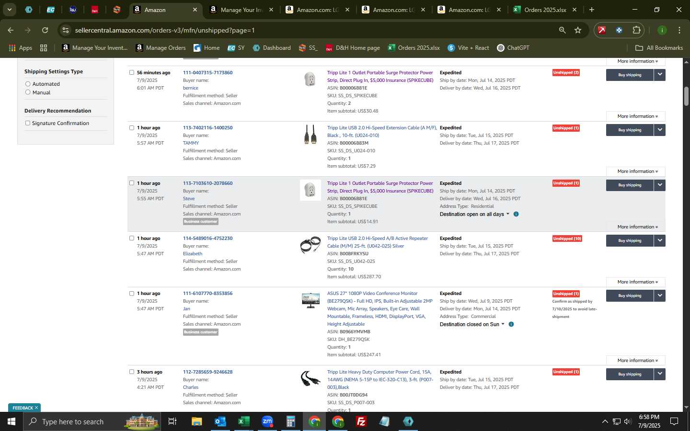Click the site info icon in address bar
Image resolution: width=690 pixels, height=431 pixels.
pos(66,30)
